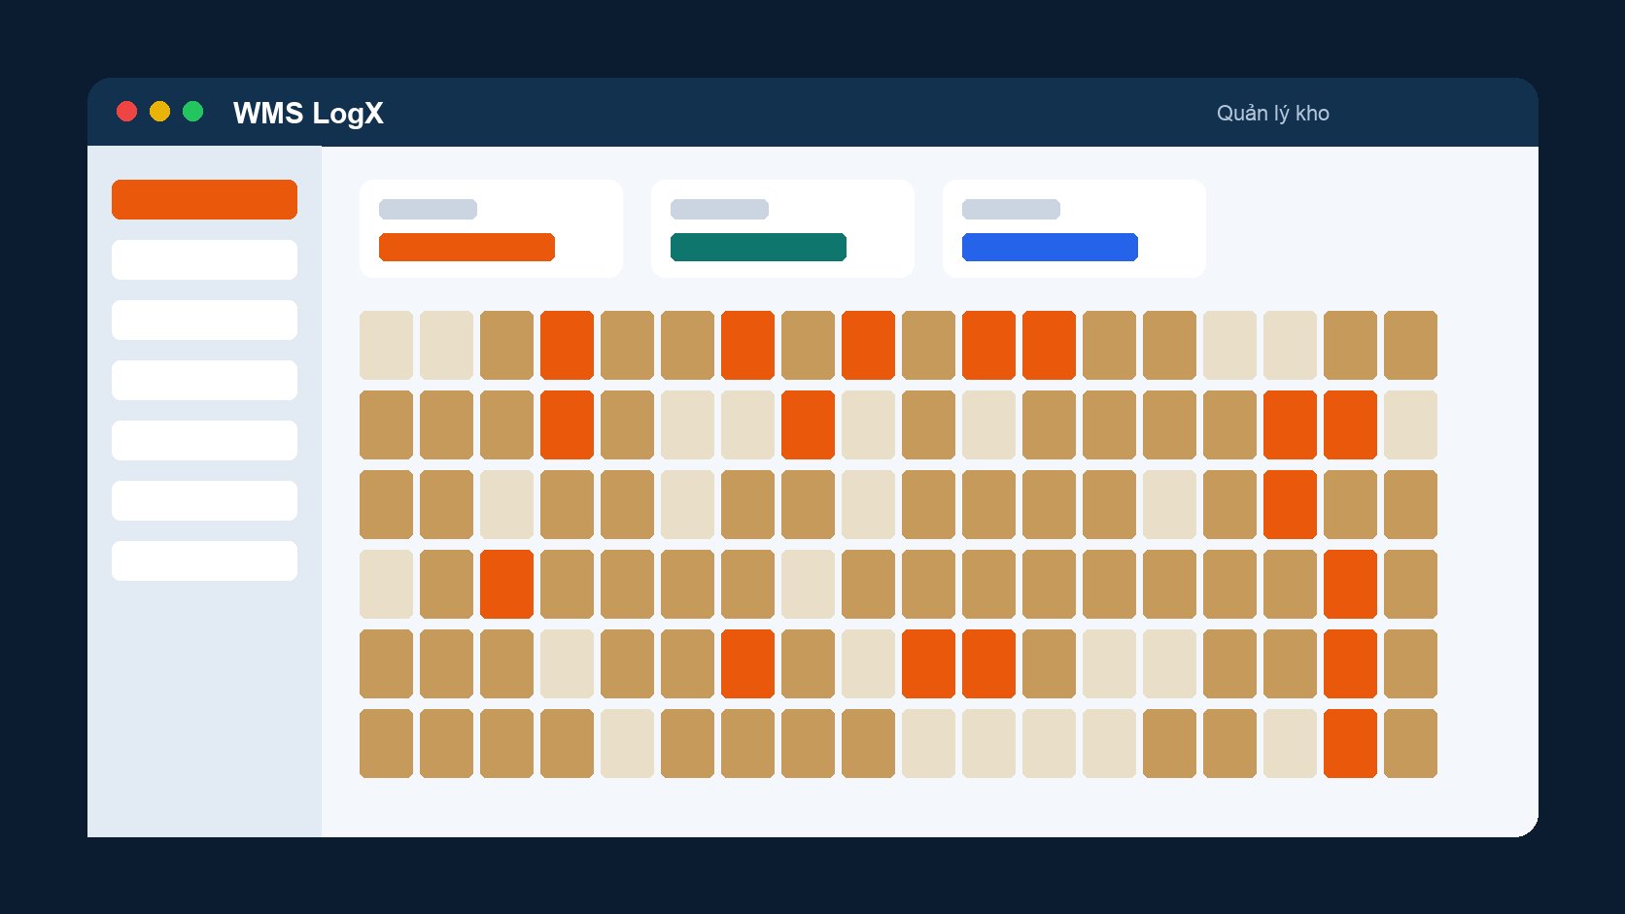Open the stat card with orange bar

click(491, 228)
